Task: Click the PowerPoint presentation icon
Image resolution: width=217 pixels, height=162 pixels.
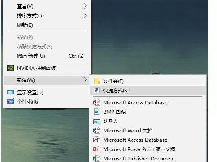Action: (x=97, y=149)
